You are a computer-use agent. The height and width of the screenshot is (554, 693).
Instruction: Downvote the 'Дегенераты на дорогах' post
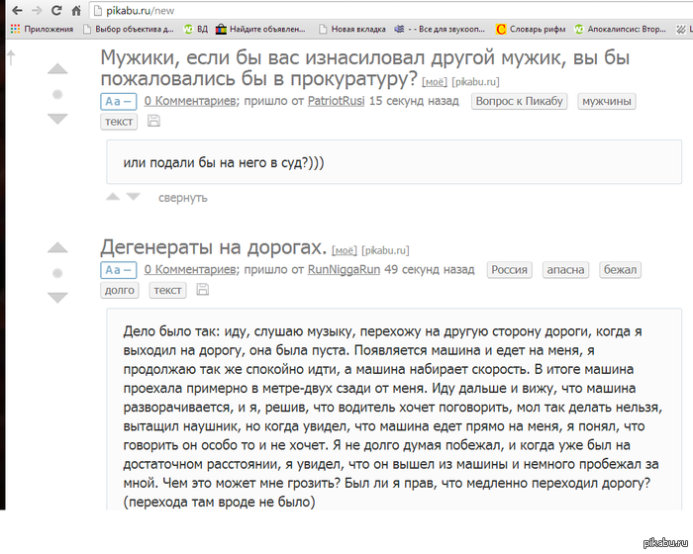[57, 296]
